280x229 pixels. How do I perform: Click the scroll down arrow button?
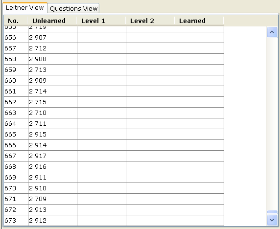pyautogui.click(x=272, y=220)
